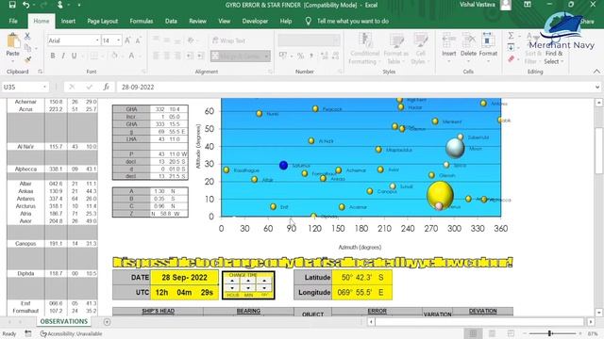This screenshot has width=604, height=339.
Task: Click the macro record icon in status bar
Action: coord(28,333)
